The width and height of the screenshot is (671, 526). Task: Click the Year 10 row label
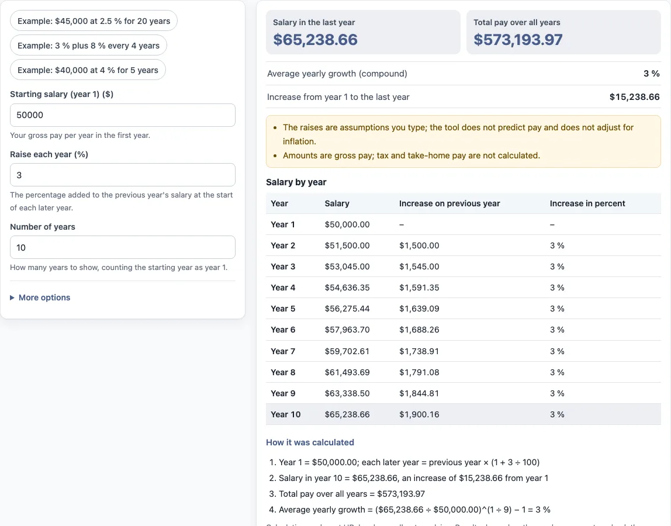(x=285, y=414)
